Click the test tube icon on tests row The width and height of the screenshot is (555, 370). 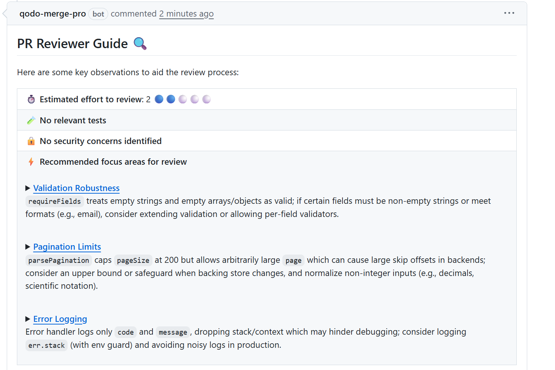[x=31, y=120]
